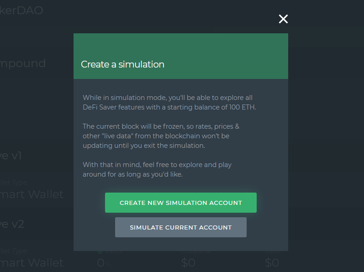The width and height of the screenshot is (364, 272).
Task: Click the Wallet Type label below Aave v1
Action: click(x=14, y=183)
